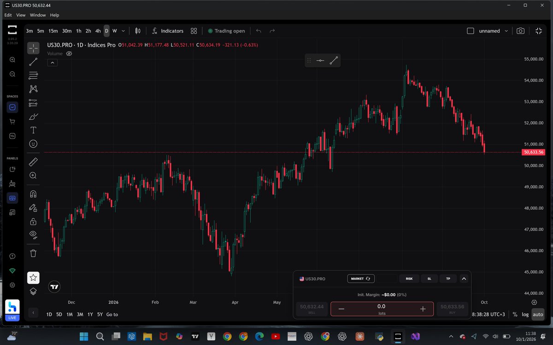Screen dimensions: 553x345
Task: Expand the more timeframes dropdown arrow
Action: (x=123, y=31)
